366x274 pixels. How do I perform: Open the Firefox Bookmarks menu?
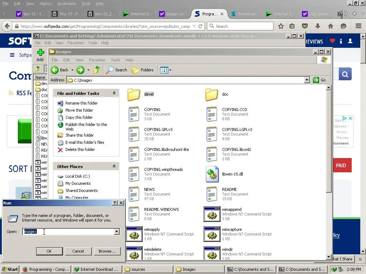click(x=67, y=4)
